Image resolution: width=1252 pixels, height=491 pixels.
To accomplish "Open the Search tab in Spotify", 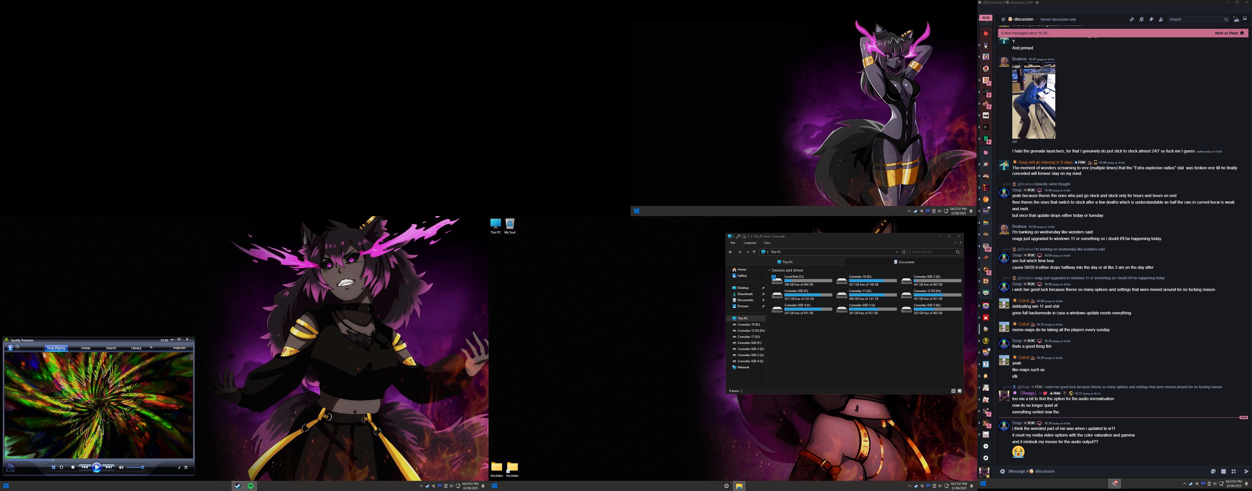I will pos(111,348).
